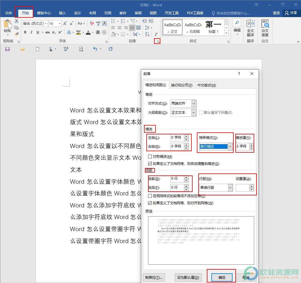The image size is (301, 283).
Task: Expand the styles gallery more arrow
Action: (227, 33)
